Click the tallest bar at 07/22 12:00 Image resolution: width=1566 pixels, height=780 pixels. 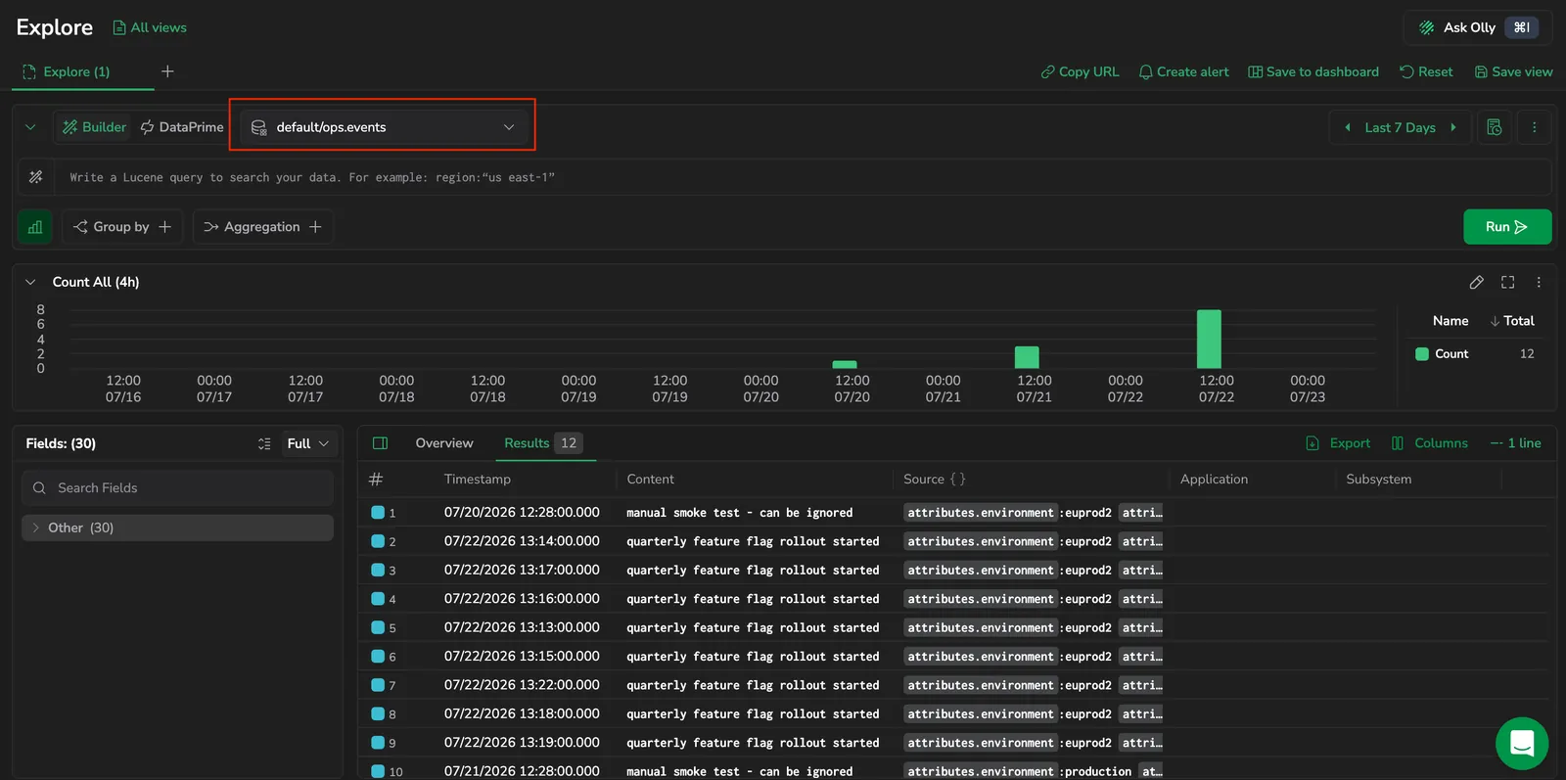[1209, 339]
